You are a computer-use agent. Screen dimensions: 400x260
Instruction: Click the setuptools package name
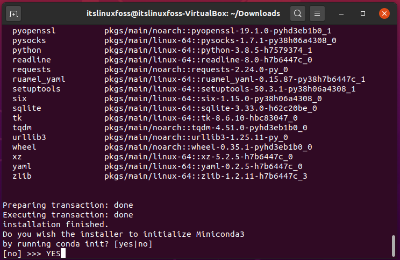click(37, 89)
